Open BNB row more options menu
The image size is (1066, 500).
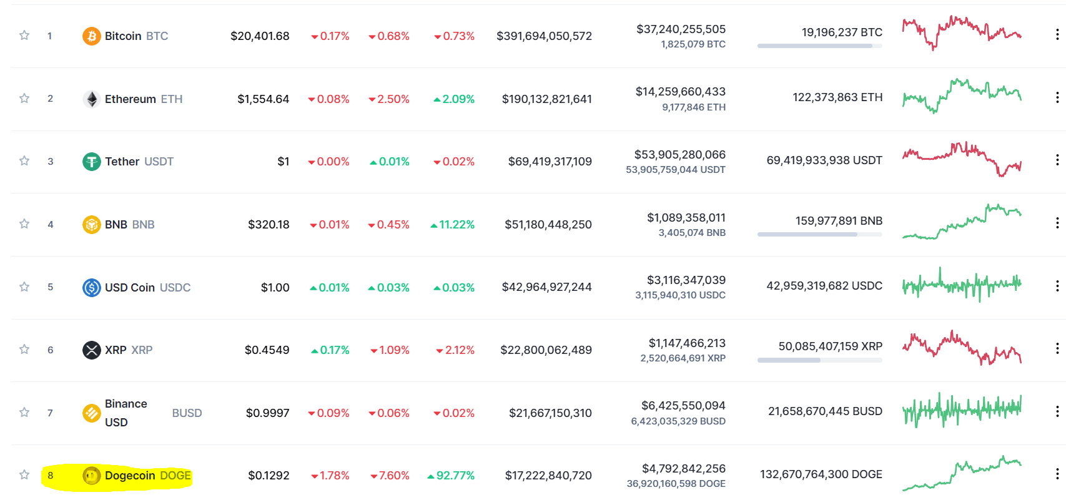[x=1057, y=223]
